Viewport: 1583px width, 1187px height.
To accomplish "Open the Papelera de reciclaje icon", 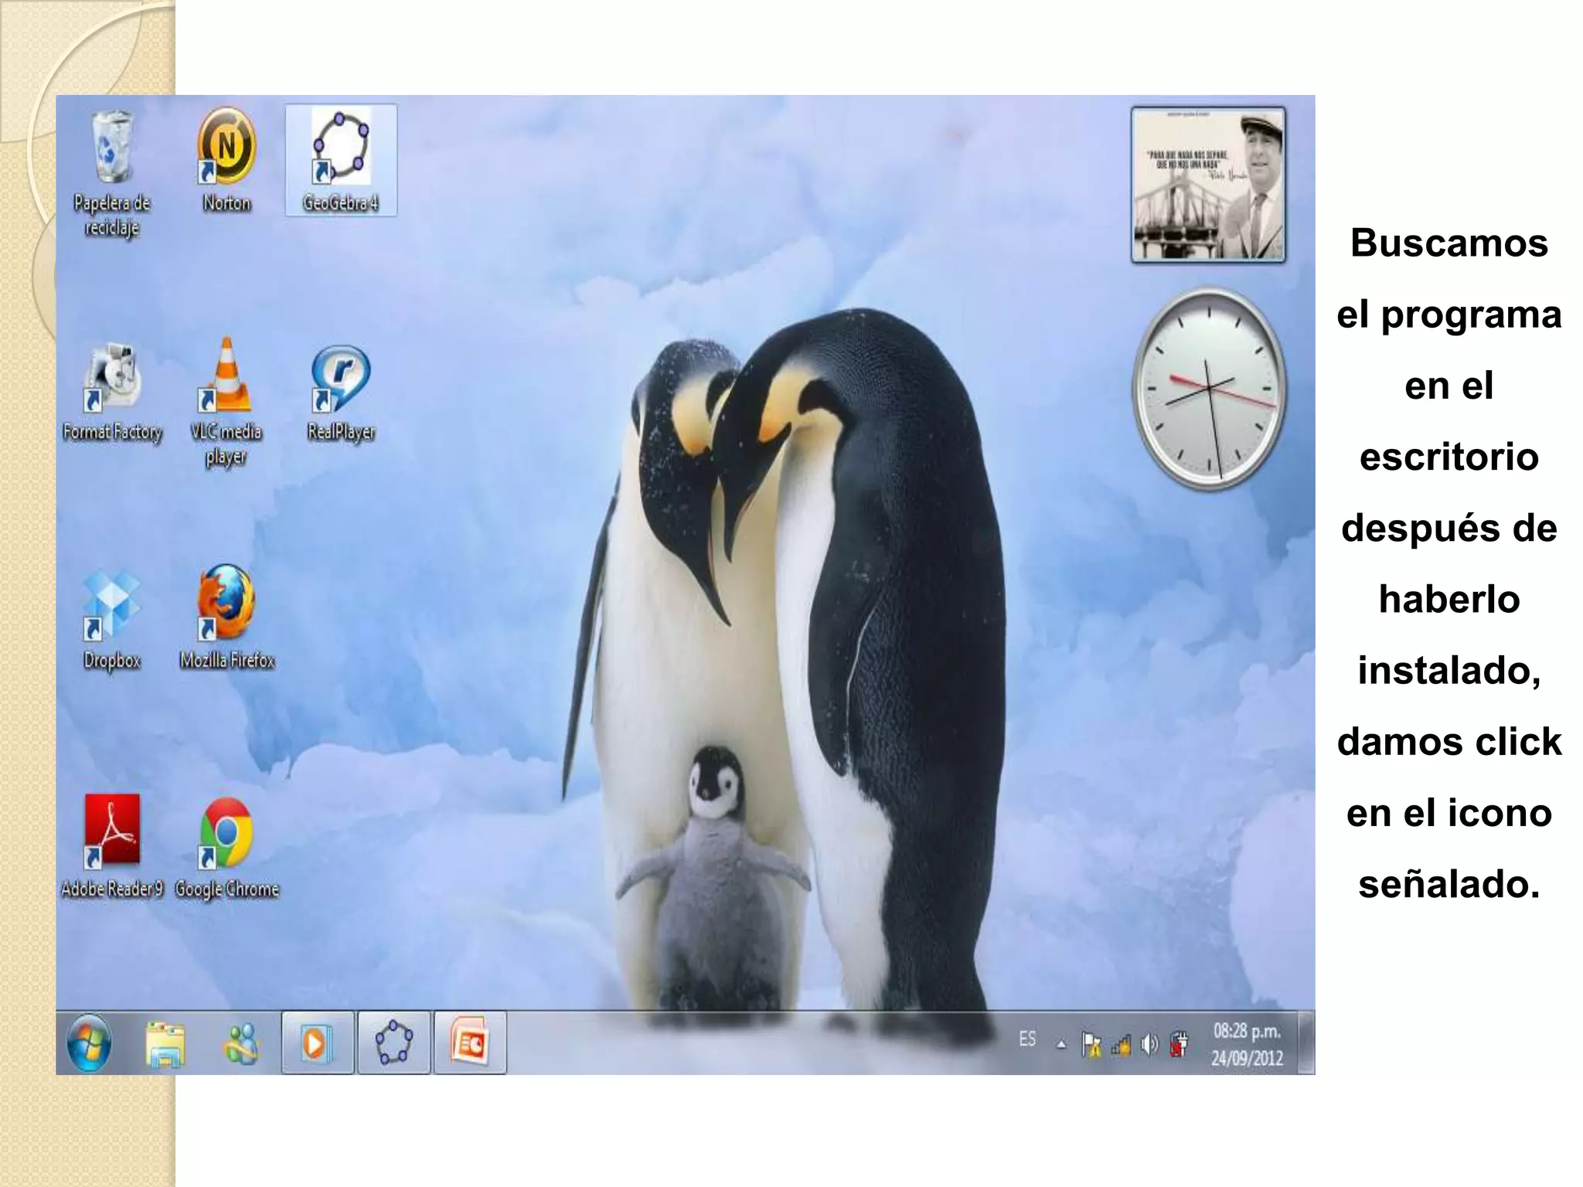I will 112,173.
